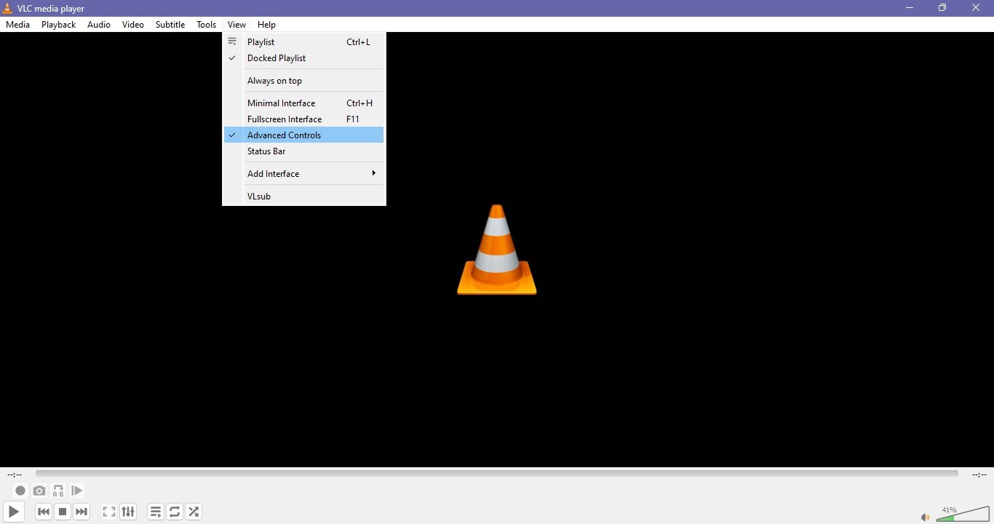Viewport: 994px width, 524px height.
Task: Disable Advanced Controls in View menu
Action: [284, 135]
